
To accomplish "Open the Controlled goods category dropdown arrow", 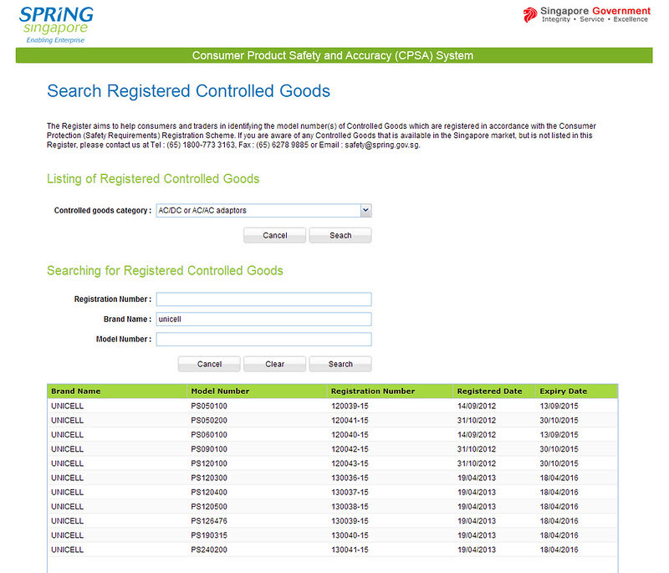I will (x=365, y=210).
